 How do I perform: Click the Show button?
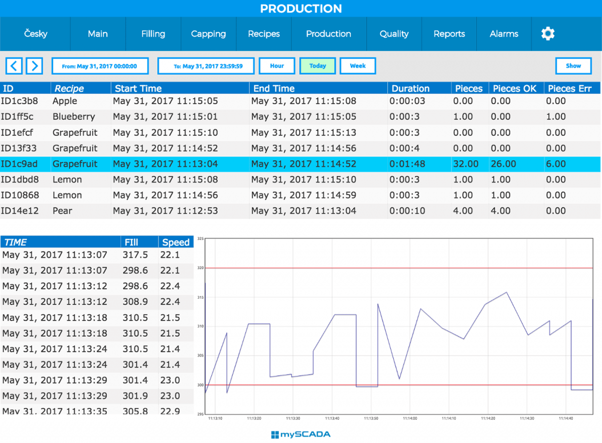coord(573,66)
